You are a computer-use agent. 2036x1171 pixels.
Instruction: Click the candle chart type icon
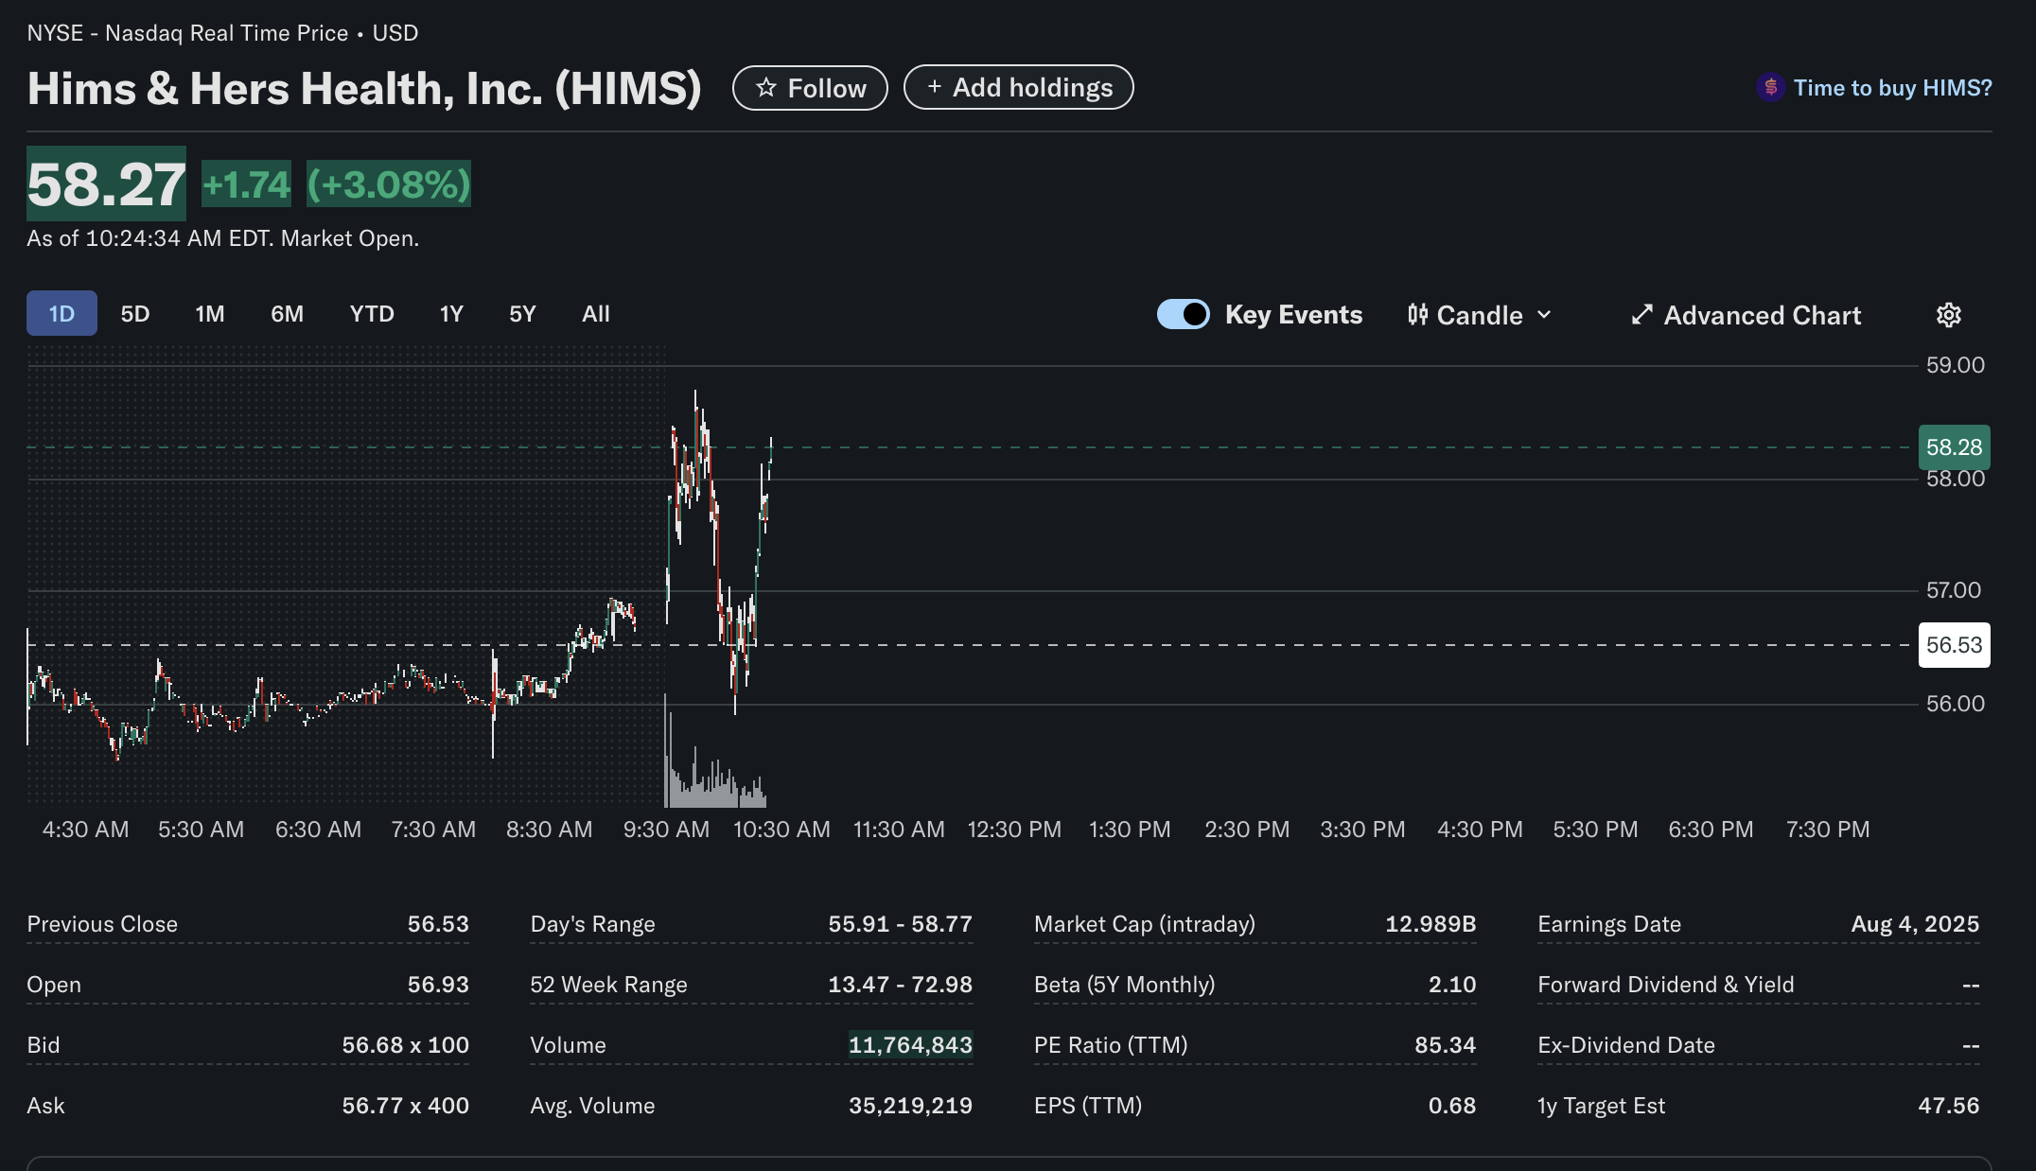[1417, 315]
